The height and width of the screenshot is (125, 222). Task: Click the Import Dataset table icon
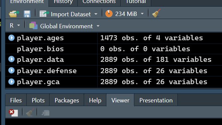[x=44, y=14]
